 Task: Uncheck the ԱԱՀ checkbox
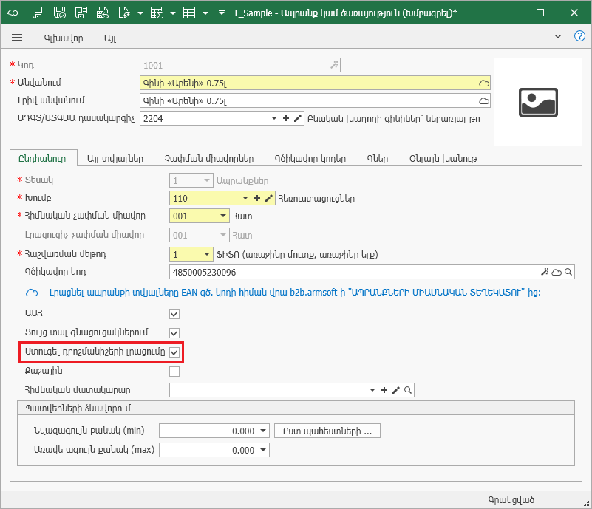174,314
